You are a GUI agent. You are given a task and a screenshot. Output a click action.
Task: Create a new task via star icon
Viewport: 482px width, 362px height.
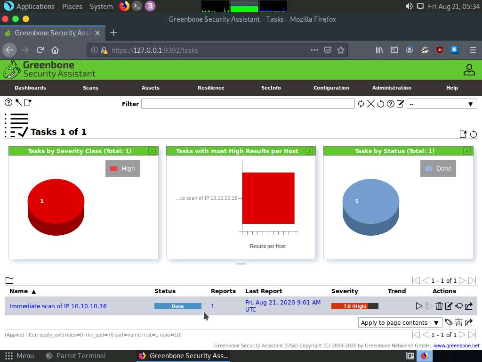tap(28, 102)
